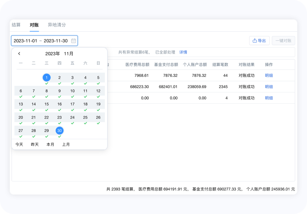
Task: Click the 682401.01 fund payment cell
Action: 168,87
